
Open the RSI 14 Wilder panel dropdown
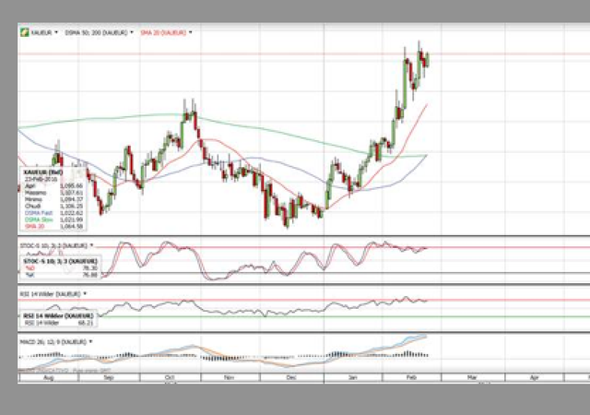click(85, 294)
